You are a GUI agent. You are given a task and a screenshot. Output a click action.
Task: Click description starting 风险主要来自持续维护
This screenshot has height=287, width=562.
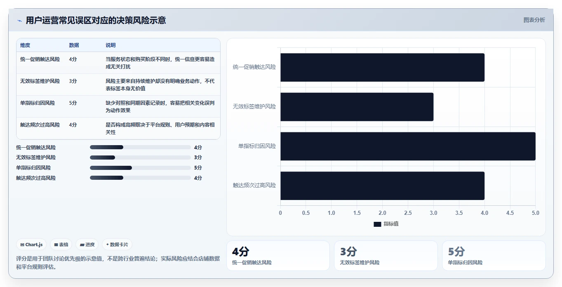point(160,85)
